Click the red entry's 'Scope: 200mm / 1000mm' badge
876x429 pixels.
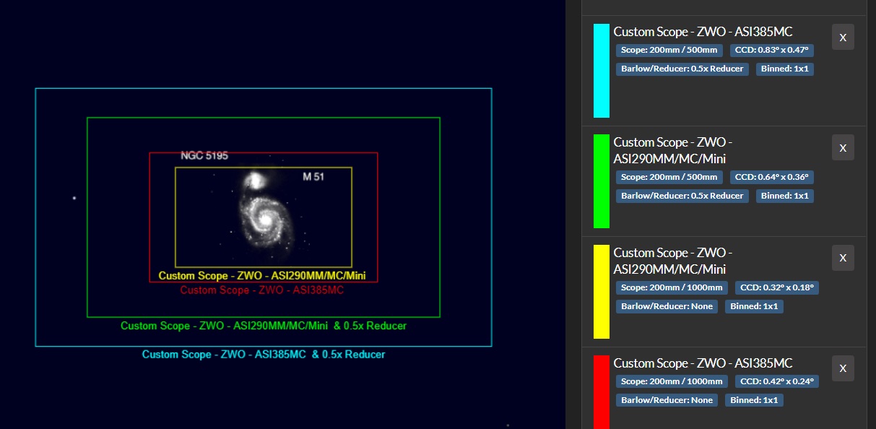[x=672, y=381]
